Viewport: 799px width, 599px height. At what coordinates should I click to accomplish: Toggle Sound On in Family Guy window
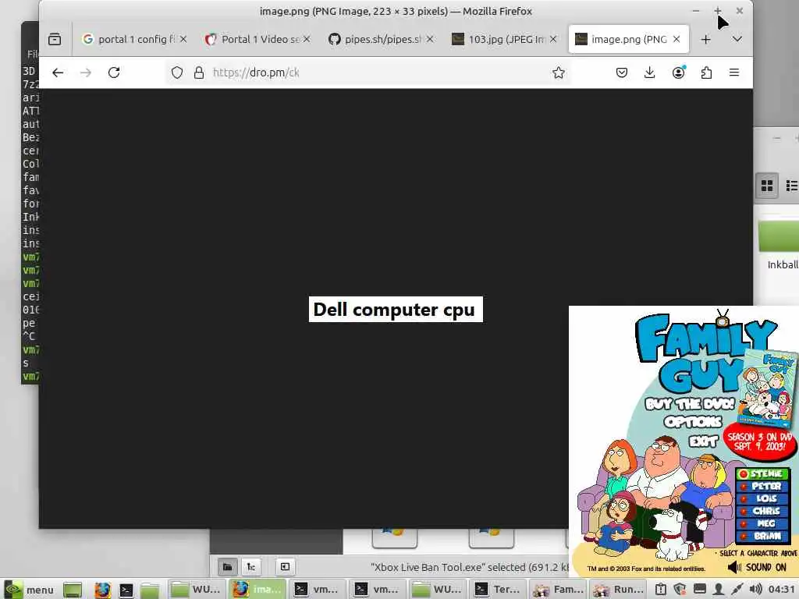(757, 568)
